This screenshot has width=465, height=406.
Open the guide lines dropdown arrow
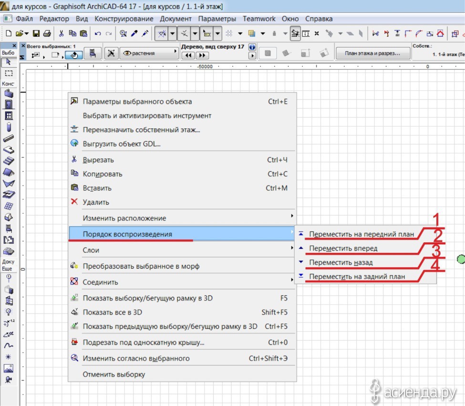(x=172, y=33)
